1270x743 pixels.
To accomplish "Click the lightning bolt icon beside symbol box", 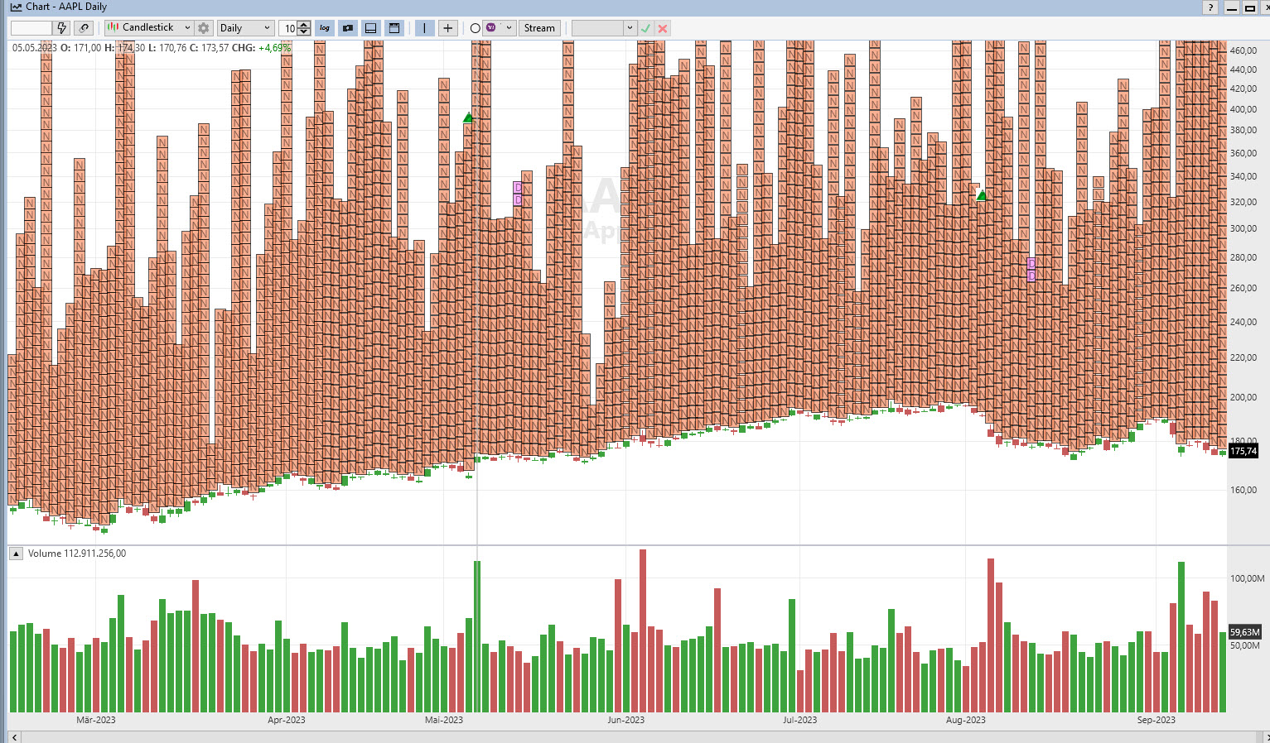I will (x=62, y=28).
